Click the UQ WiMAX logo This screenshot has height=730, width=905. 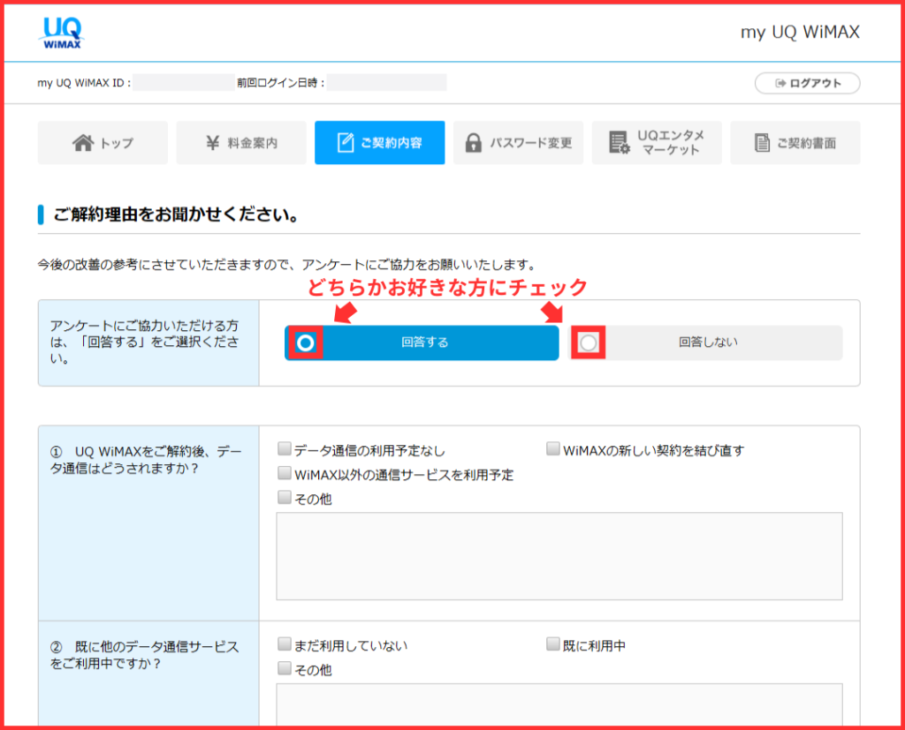tap(63, 33)
